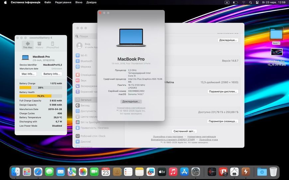Switch to History tab in coconutBattery

[39, 45]
